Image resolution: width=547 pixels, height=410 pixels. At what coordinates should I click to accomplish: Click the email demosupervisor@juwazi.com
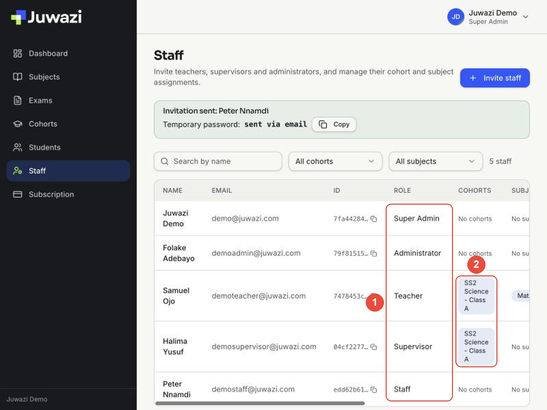point(264,346)
